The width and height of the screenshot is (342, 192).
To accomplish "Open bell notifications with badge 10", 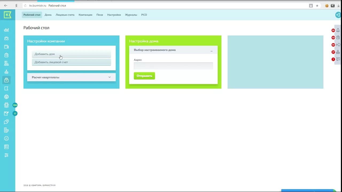I will click(338, 30).
